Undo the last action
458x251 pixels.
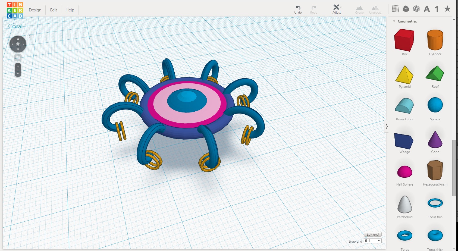[298, 10]
